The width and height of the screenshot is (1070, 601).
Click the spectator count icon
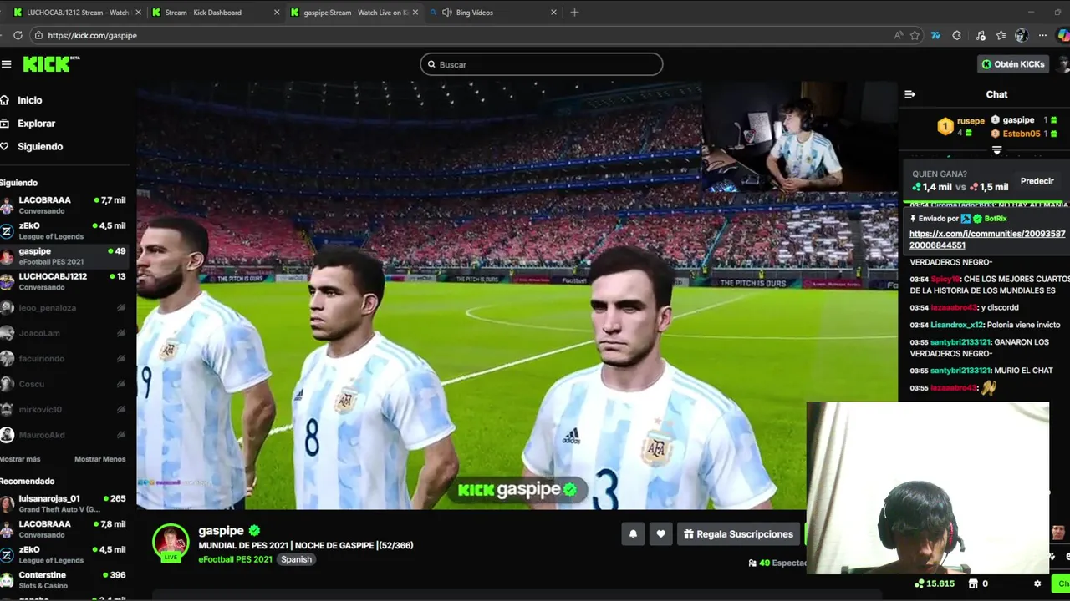coord(752,563)
